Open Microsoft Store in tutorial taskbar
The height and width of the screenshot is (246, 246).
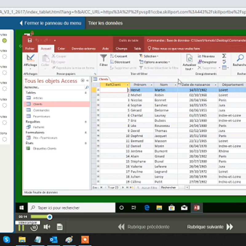(x=172, y=208)
